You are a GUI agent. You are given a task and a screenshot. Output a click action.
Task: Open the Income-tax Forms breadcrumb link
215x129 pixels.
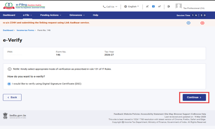(25, 31)
